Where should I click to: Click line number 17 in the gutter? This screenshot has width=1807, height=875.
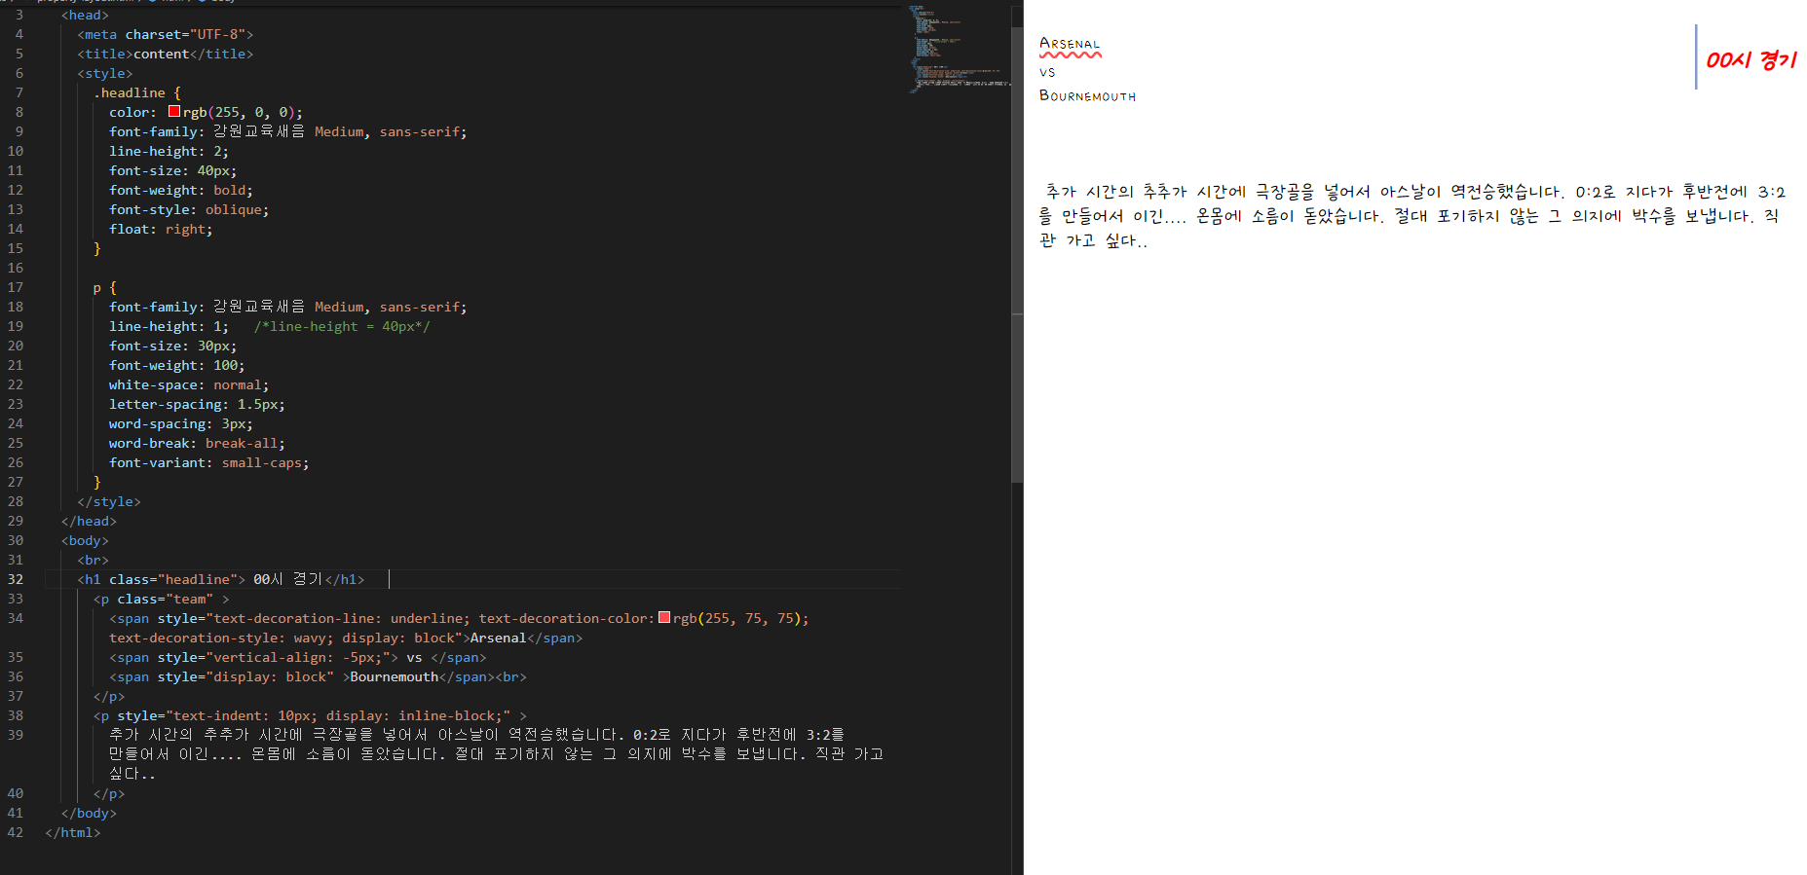pyautogui.click(x=16, y=287)
